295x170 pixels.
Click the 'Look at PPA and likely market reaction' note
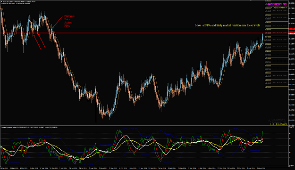point(228,25)
